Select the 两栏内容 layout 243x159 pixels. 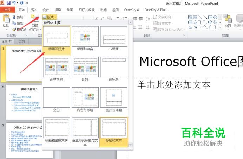pos(57,69)
